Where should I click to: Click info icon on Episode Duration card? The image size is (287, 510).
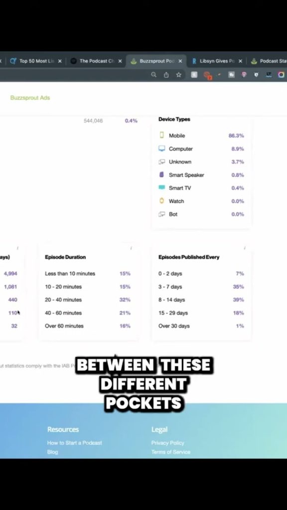coord(131,248)
